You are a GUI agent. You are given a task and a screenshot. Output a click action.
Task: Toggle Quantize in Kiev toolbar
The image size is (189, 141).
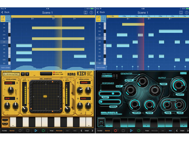pyautogui.click(x=12, y=131)
